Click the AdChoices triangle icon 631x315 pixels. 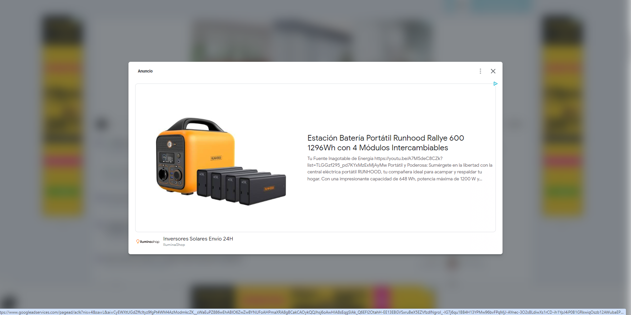pos(495,84)
